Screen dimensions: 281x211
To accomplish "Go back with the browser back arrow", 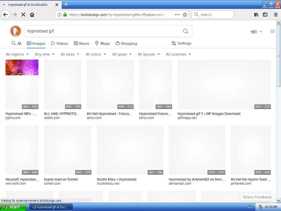I will [5, 15].
